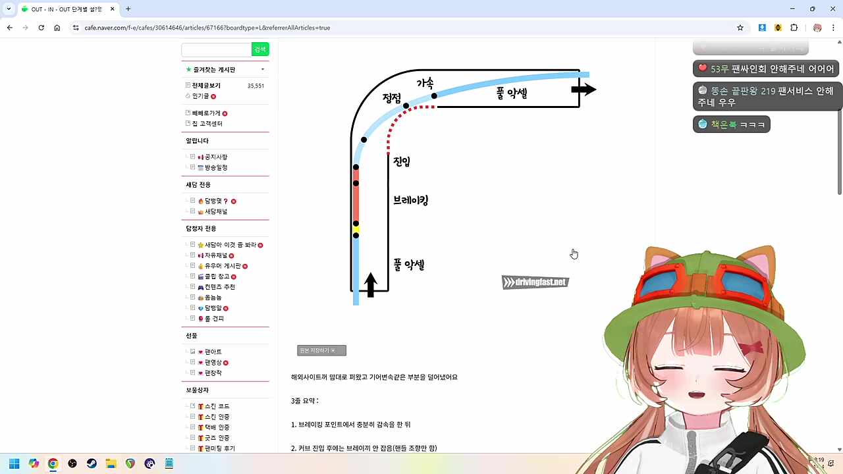This screenshot has height=474, width=843.
Task: Open Copilot from the taskbar
Action: 34,463
